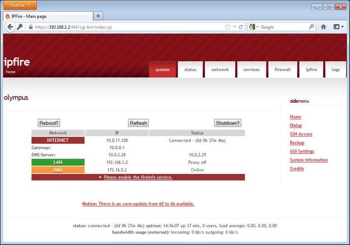This screenshot has height=245, width=350.
Task: Open the network menu tab
Action: coord(220,69)
